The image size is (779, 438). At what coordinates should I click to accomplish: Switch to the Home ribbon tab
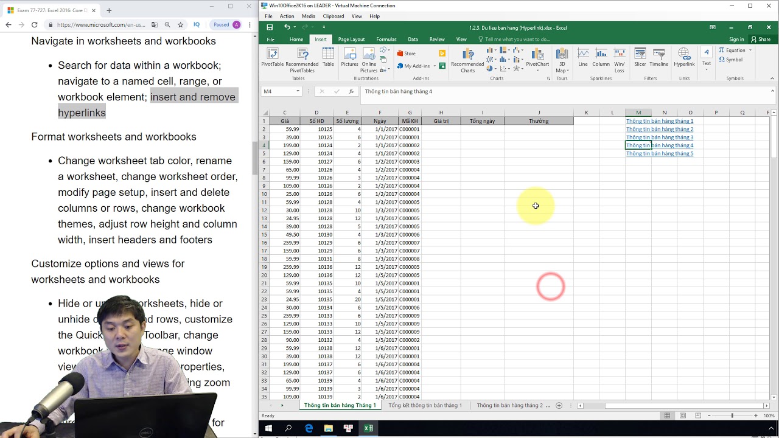coord(296,39)
